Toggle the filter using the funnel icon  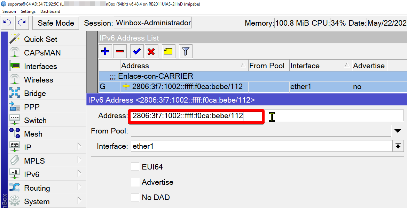coord(185,51)
